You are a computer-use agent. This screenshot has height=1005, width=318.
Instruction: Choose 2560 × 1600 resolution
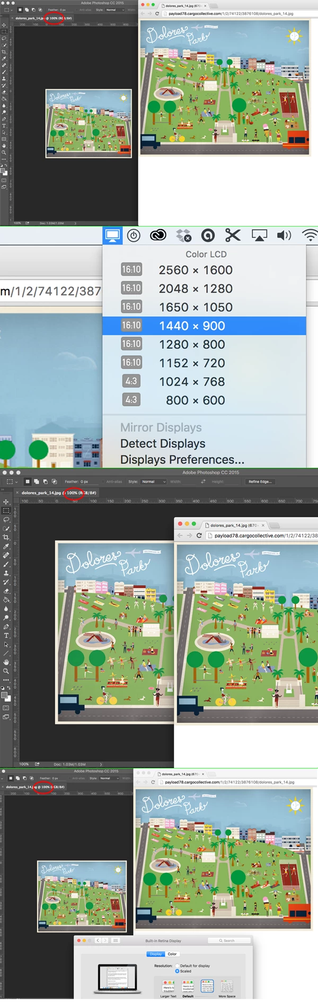204,270
